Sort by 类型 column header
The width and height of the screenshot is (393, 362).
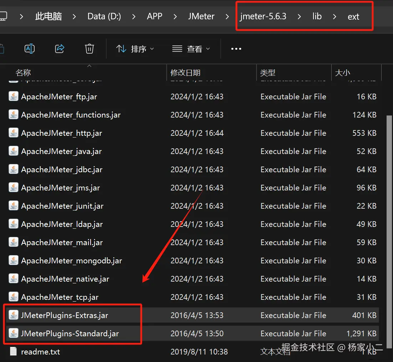pos(268,73)
